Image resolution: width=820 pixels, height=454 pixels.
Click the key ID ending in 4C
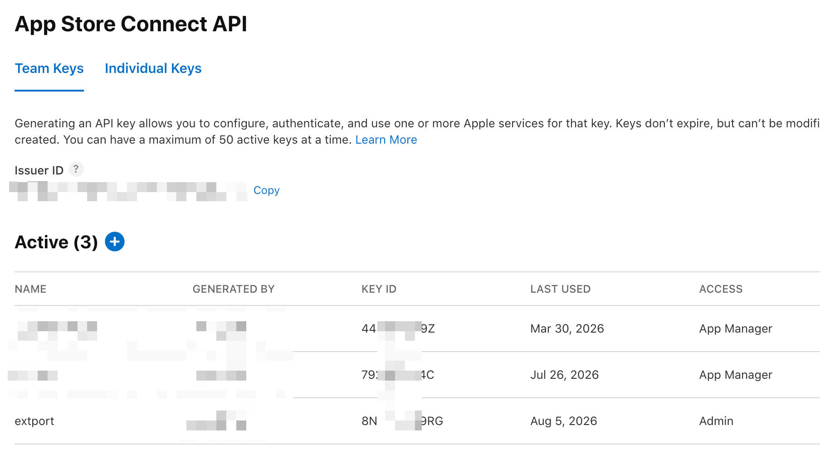click(x=398, y=375)
